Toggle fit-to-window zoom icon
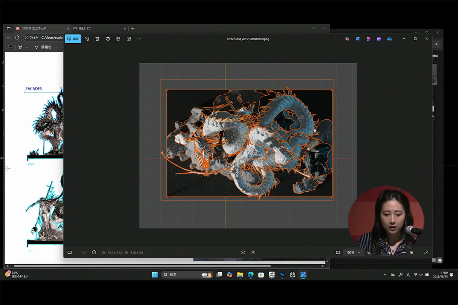This screenshot has width=458, height=305. 338,252
